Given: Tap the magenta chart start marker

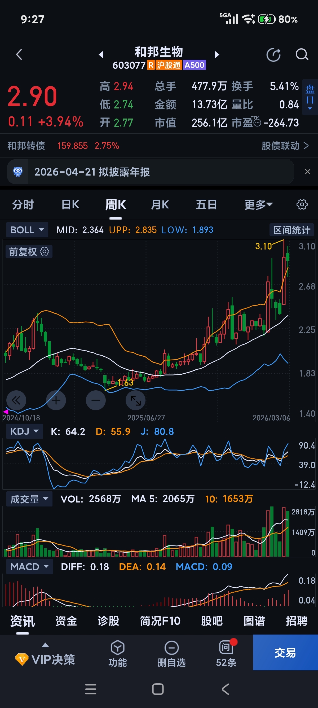Looking at the screenshot, I should click(x=6, y=412).
